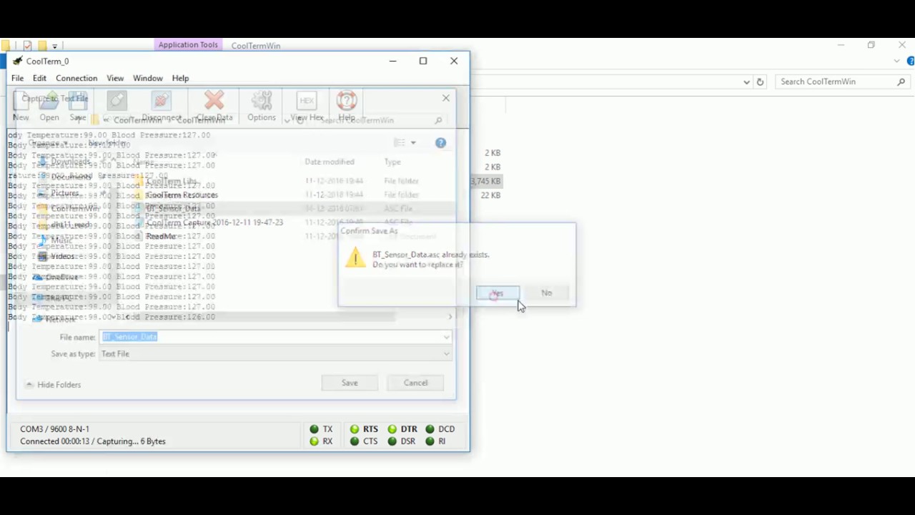Select Videos in navigation pane

[x=62, y=256]
